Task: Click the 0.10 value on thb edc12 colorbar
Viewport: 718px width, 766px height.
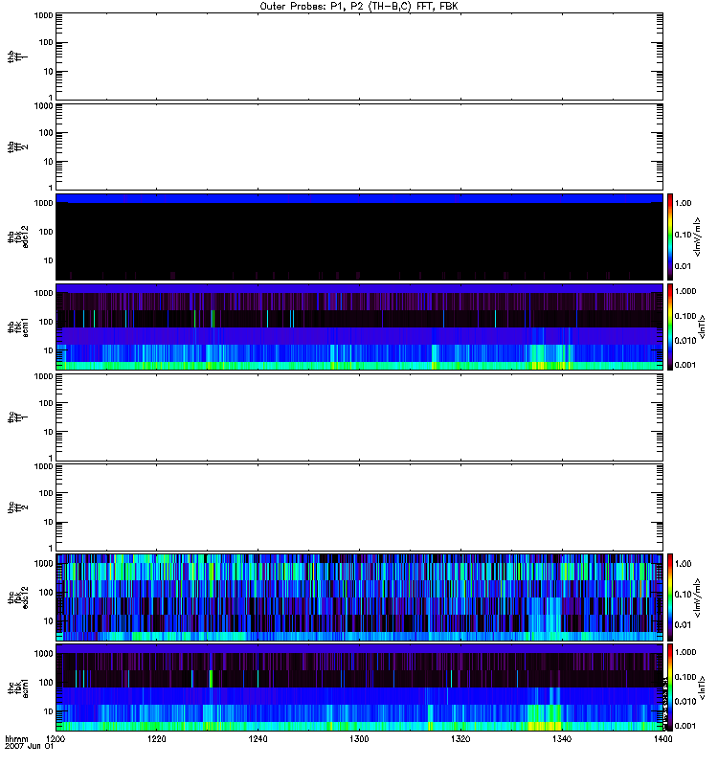Action: click(683, 235)
